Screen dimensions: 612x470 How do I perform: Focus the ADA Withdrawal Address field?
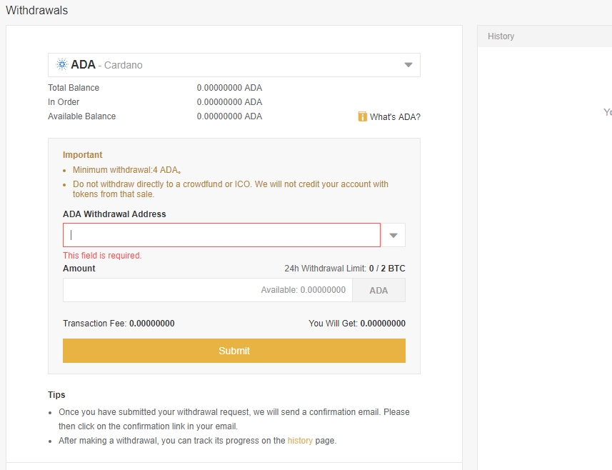[221, 235]
